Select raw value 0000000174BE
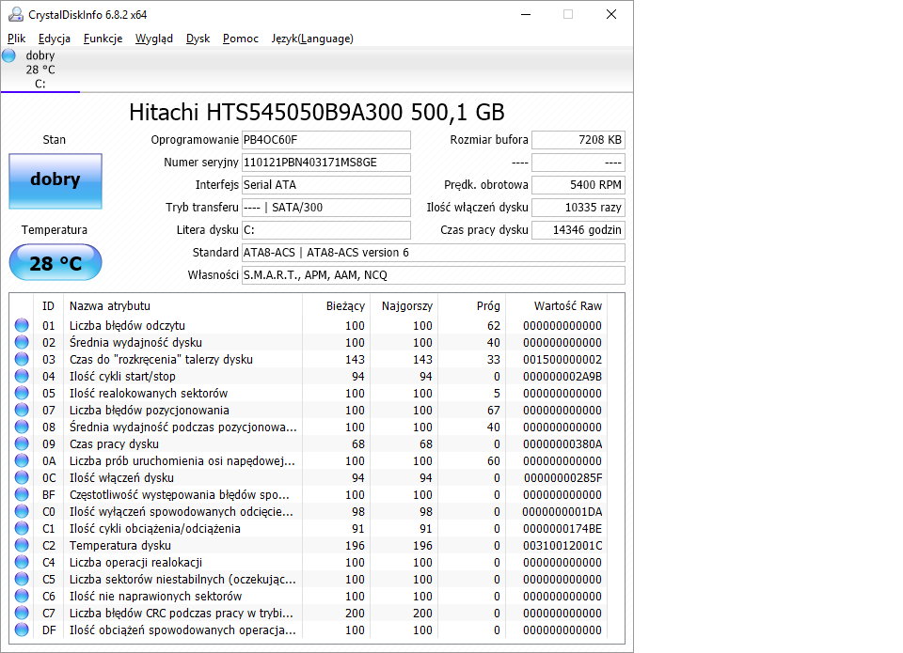Viewport: 903px width, 653px height. coord(562,529)
